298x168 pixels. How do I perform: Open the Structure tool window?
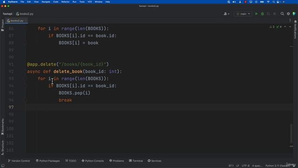(2, 147)
